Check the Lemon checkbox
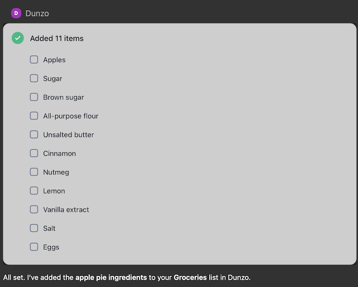This screenshot has height=287, width=358. coord(34,191)
